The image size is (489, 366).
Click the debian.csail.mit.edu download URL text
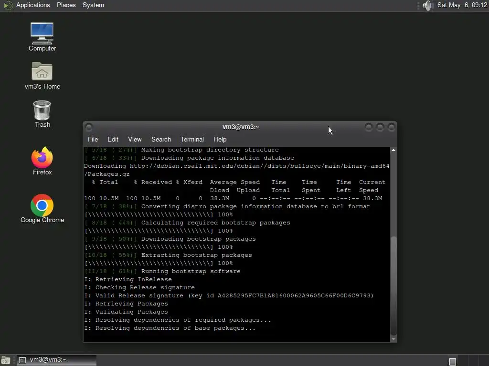259,166
